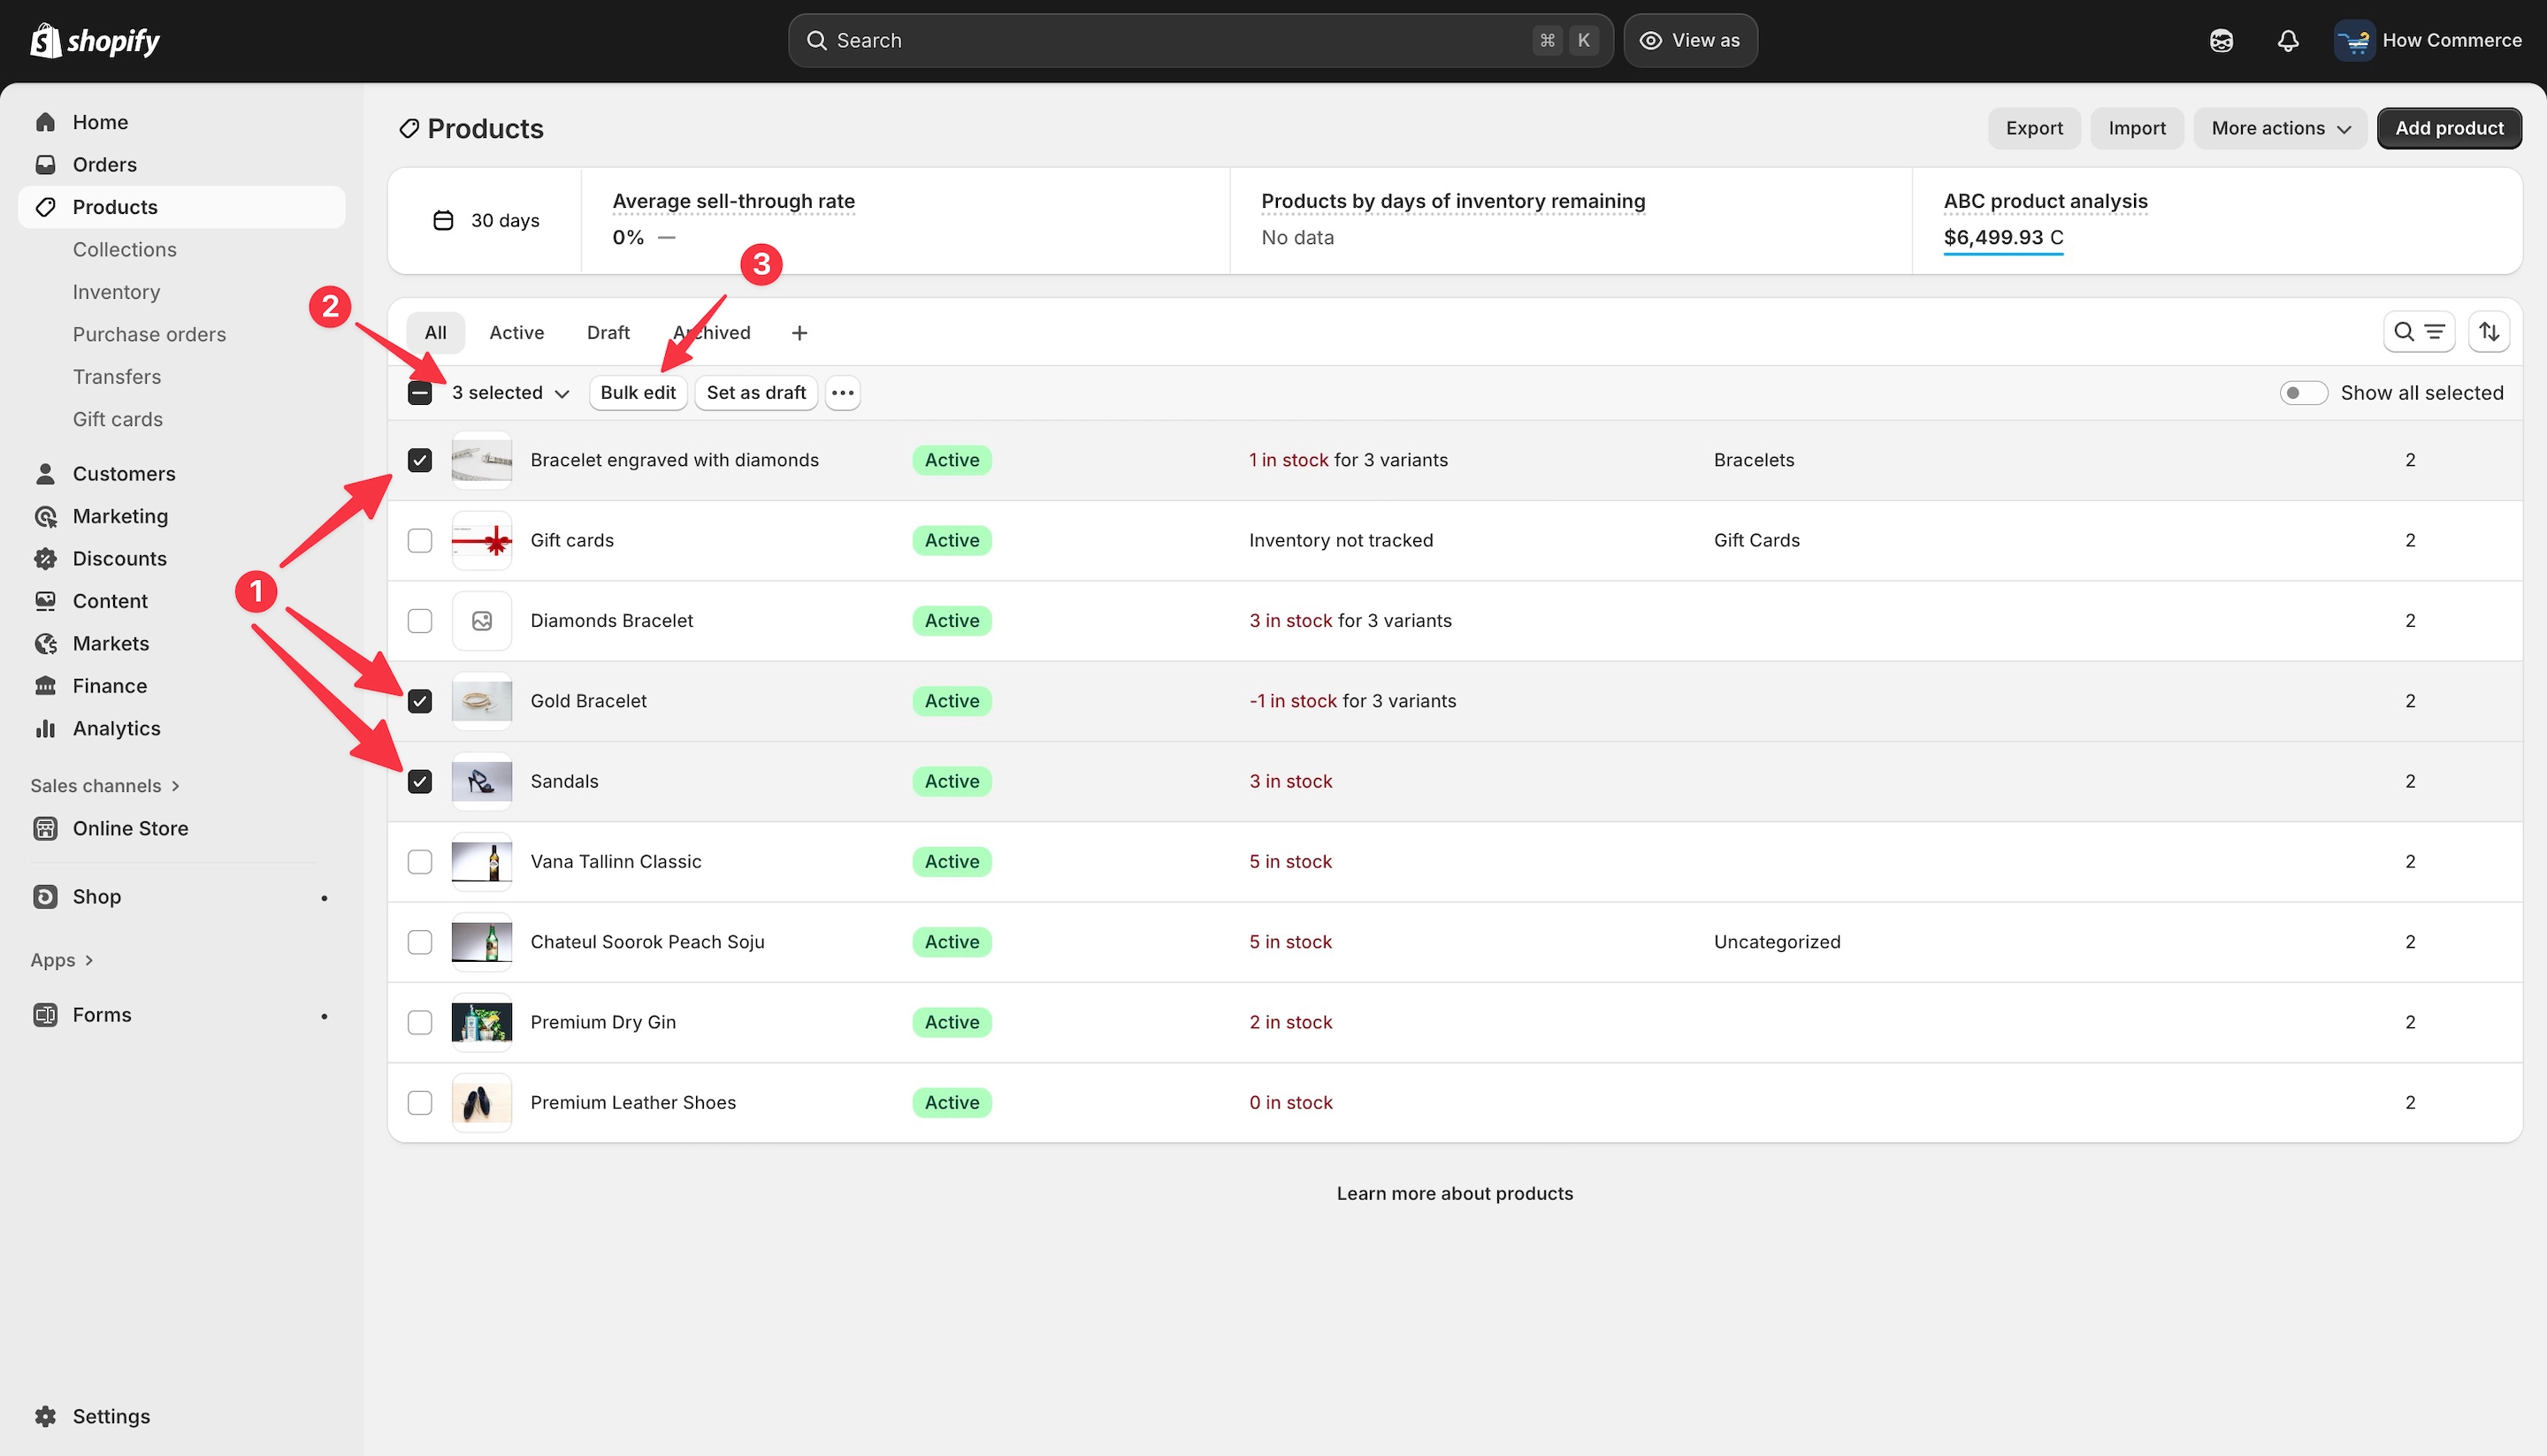Open Inventory in the sidebar
This screenshot has height=1456, width=2547.
116,292
